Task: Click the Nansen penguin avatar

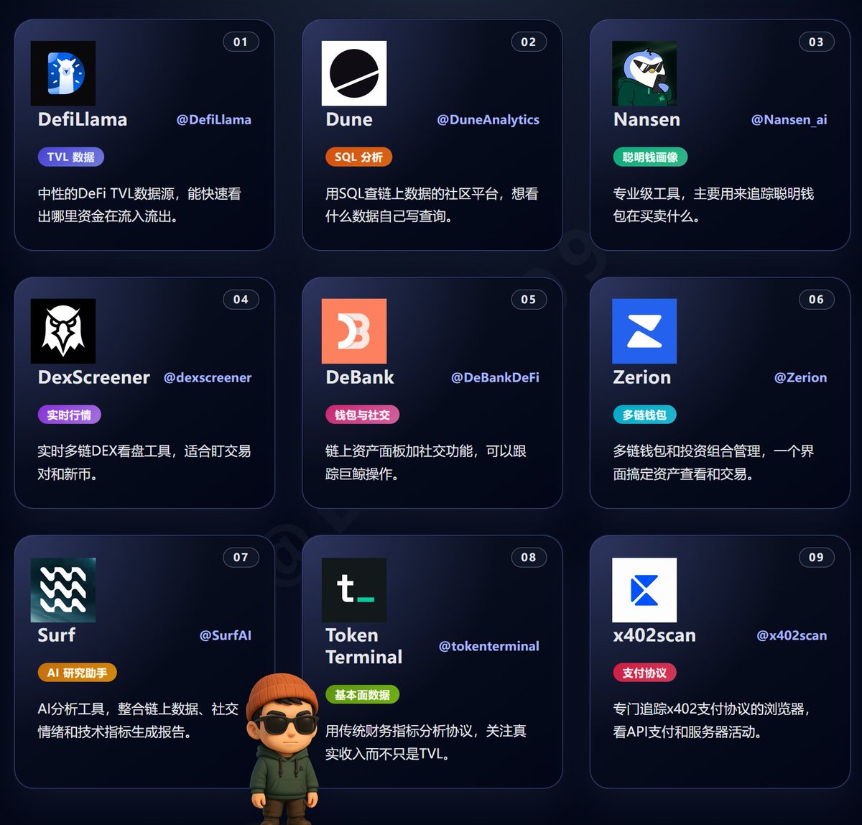Action: [x=644, y=73]
